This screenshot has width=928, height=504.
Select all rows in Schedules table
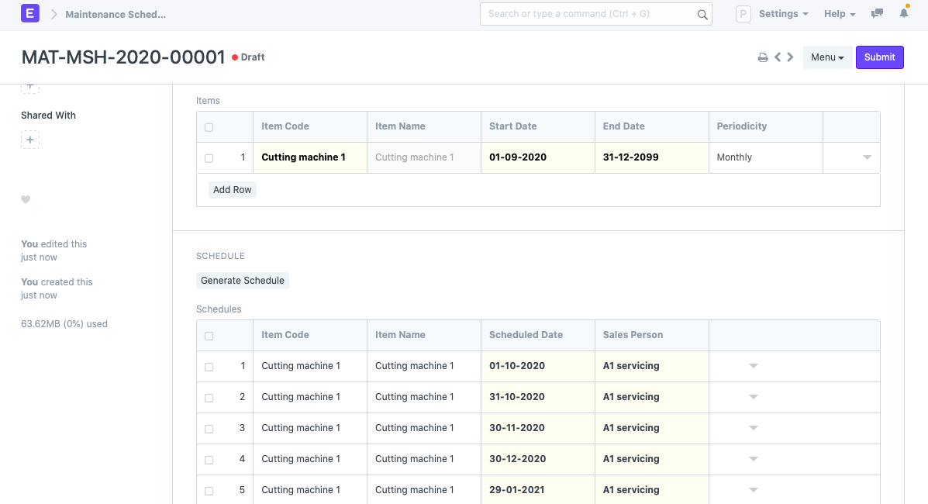[x=209, y=336]
